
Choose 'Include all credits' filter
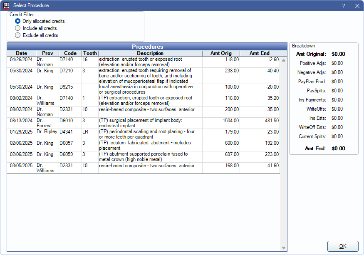tap(18, 28)
